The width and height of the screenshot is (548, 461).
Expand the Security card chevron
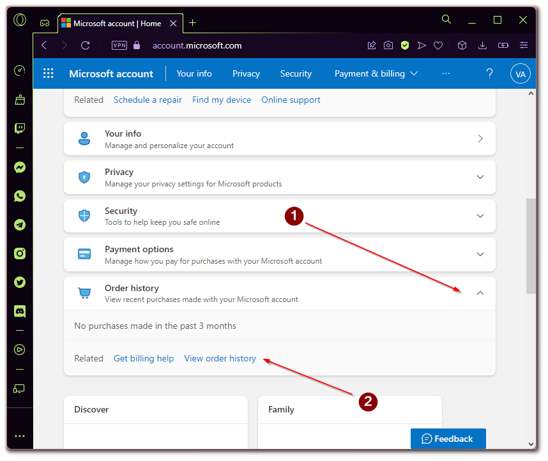[x=480, y=216]
